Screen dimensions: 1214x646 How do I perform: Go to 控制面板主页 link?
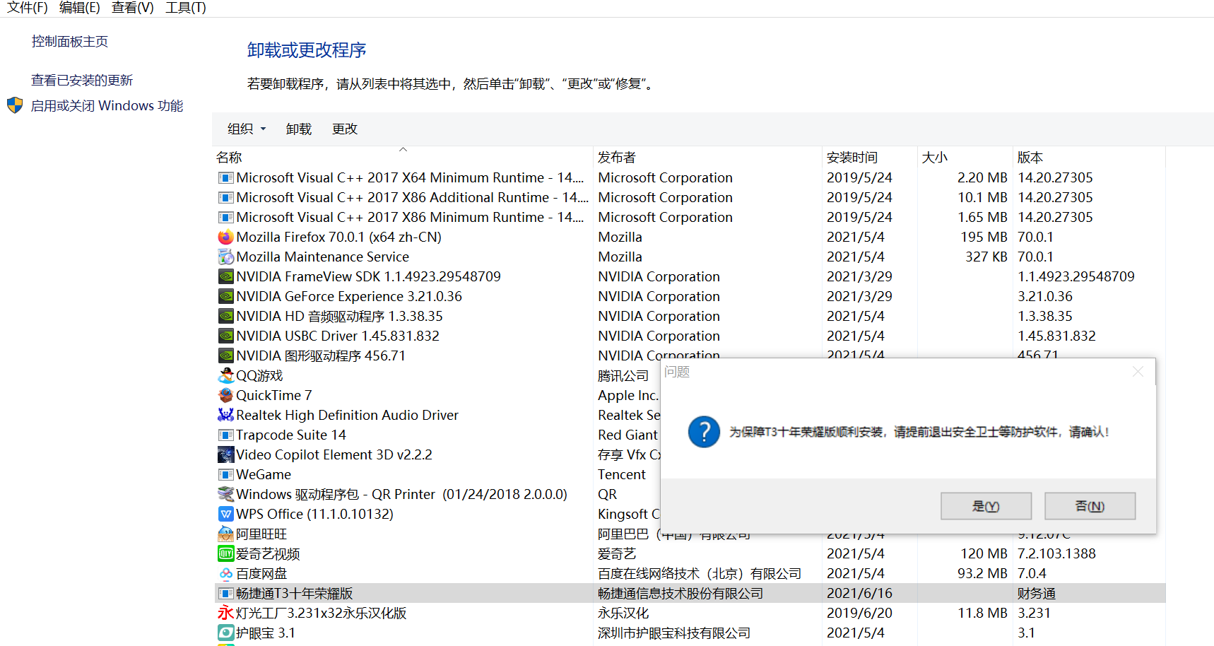(70, 42)
